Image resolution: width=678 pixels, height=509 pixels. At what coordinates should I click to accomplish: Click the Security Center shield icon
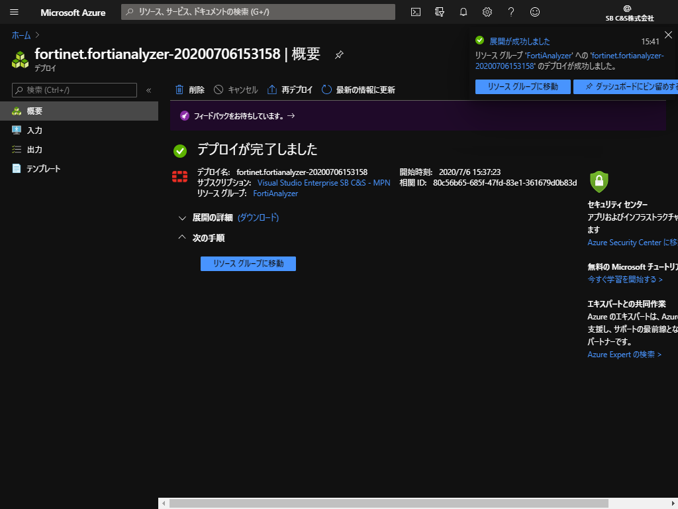coord(599,182)
